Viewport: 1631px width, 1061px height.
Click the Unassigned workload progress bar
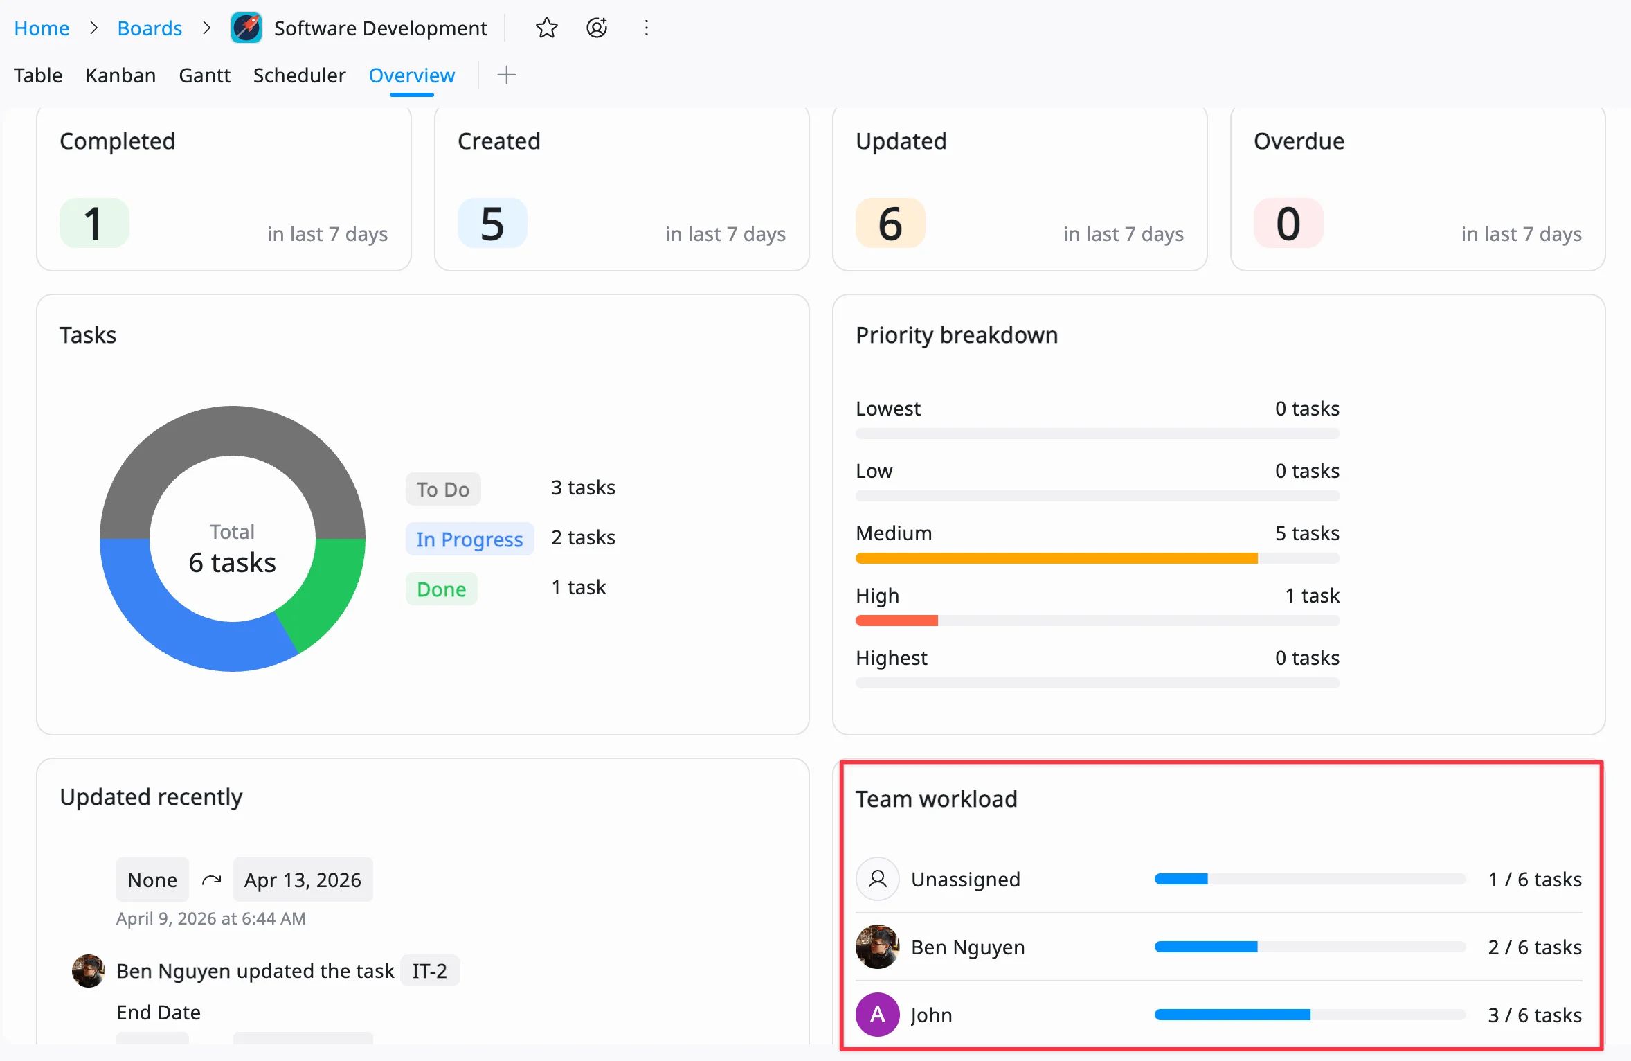tap(1310, 879)
